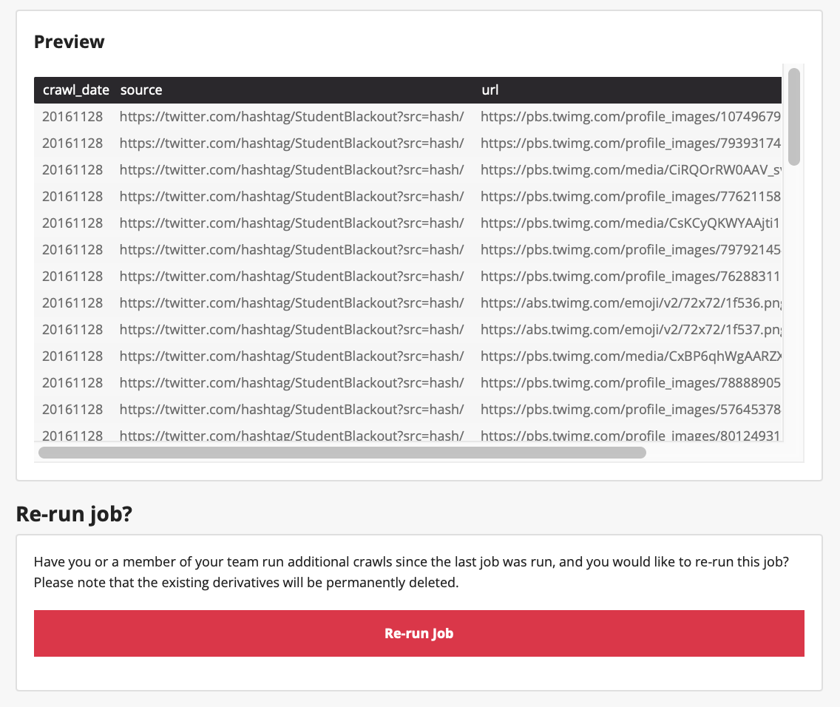Click the media/CsKCyQKWYAAjti1 url cell
840x707 pixels.
(630, 223)
